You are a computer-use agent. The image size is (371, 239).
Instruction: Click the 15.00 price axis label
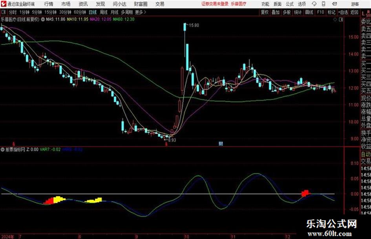coord(353,37)
